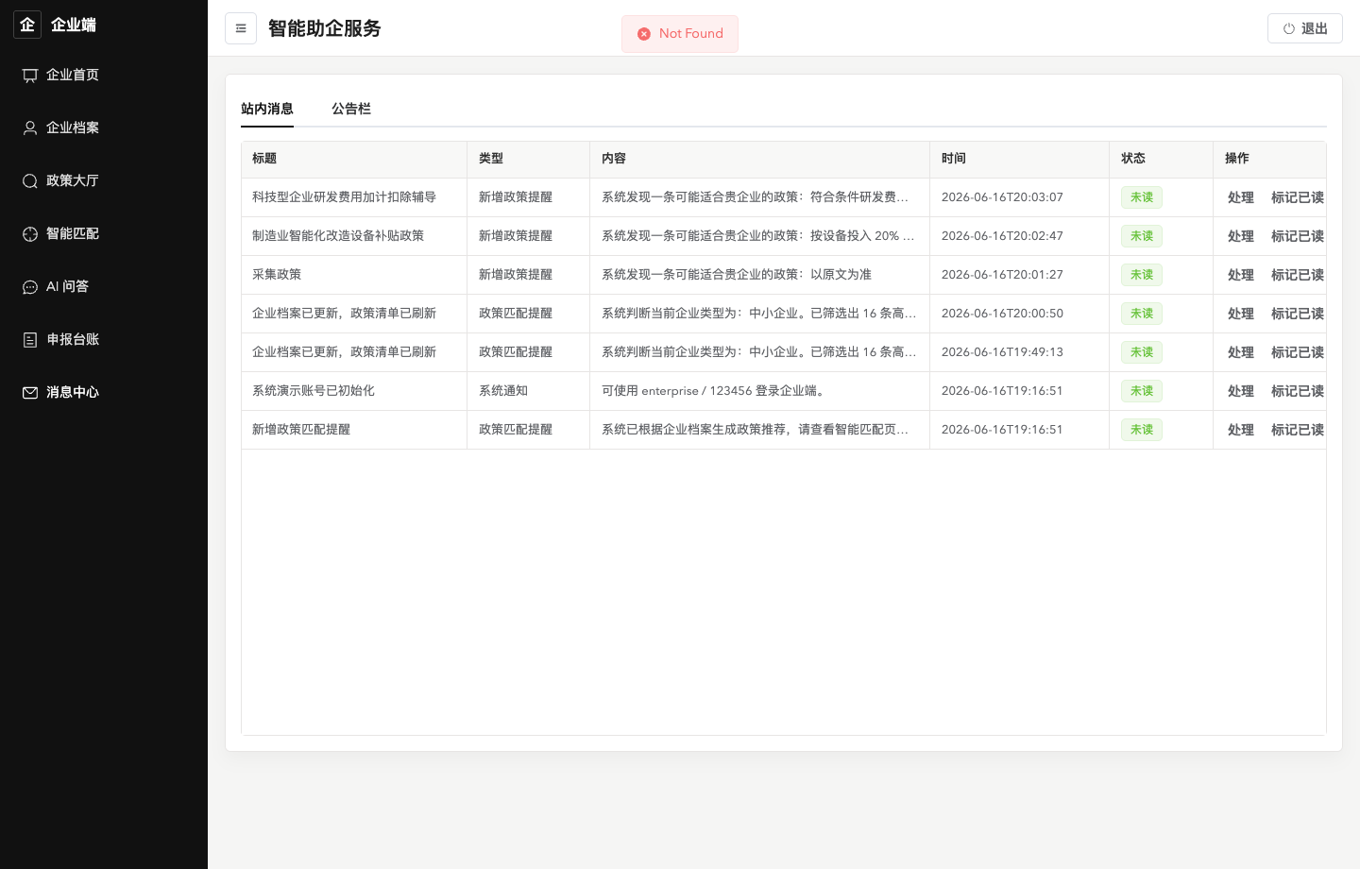Screen dimensions: 1360x869
Task: Mark 系统演示账号已初始化 as 标记已读
Action: coord(1298,391)
